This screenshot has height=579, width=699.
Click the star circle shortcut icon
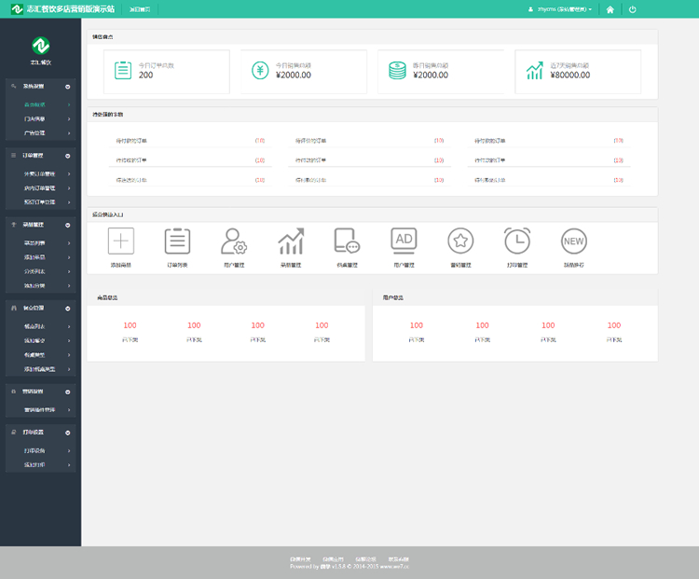coord(460,241)
